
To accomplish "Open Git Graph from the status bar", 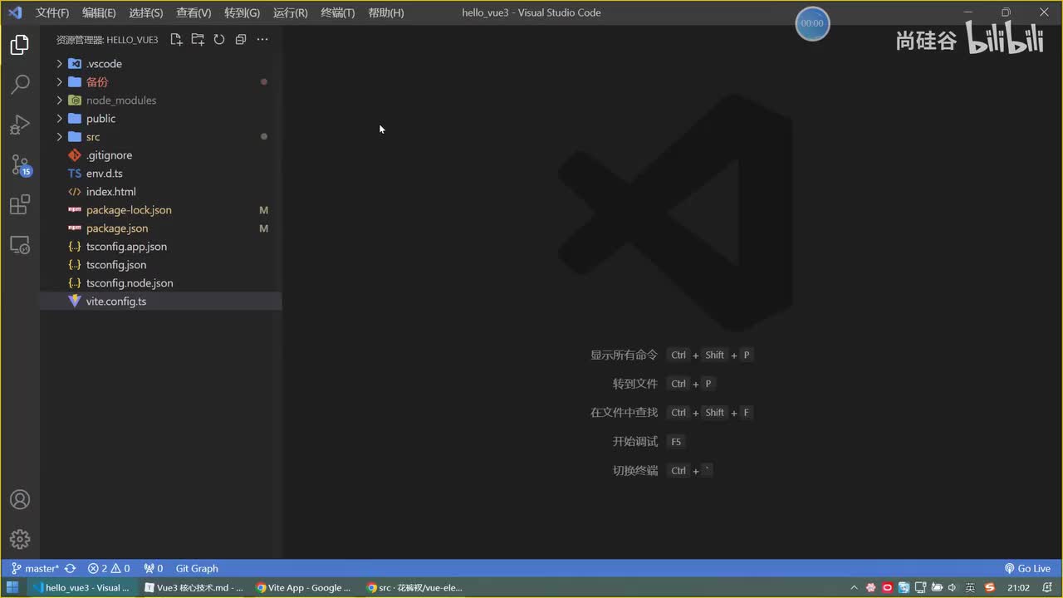I will (197, 569).
